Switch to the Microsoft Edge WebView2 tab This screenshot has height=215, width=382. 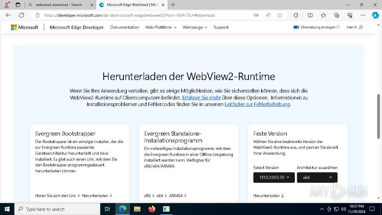pyautogui.click(x=132, y=5)
